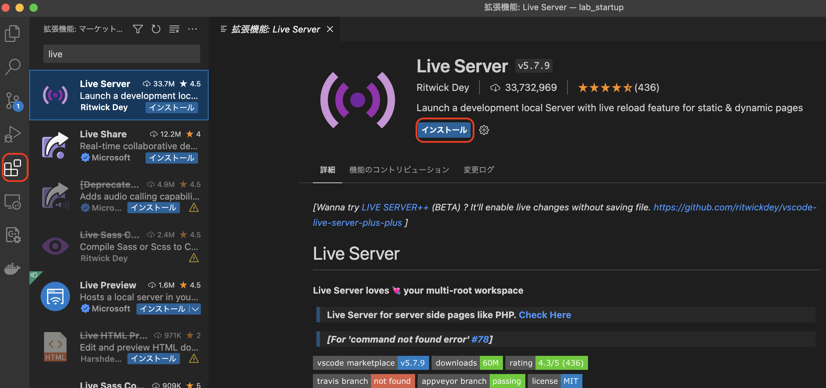Select Live HTML Previewer extension row
Viewport: 826px width, 388px height.
[119, 347]
